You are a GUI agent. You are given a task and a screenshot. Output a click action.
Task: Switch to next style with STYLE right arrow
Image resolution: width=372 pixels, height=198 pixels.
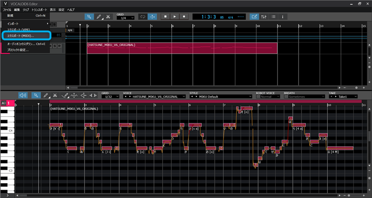[196, 96]
